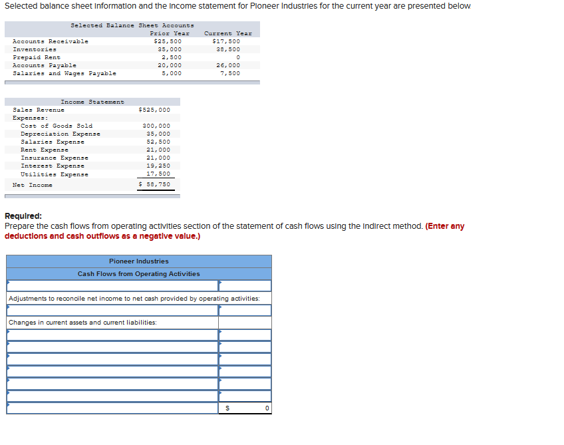Image resolution: width=564 pixels, height=445 pixels.
Task: Click the Rent Expense label
Action: [x=45, y=150]
